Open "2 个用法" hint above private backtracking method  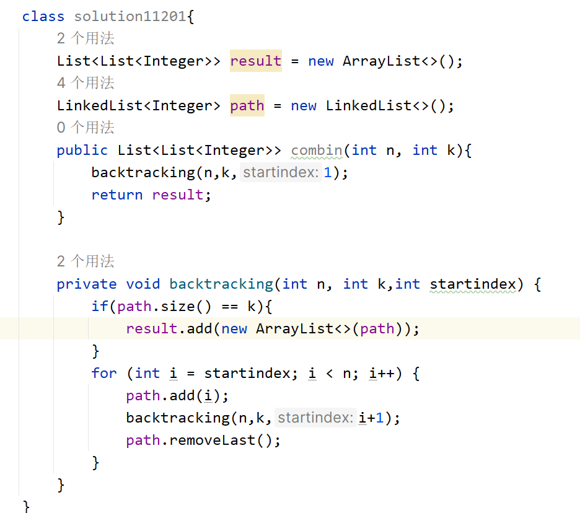click(86, 261)
